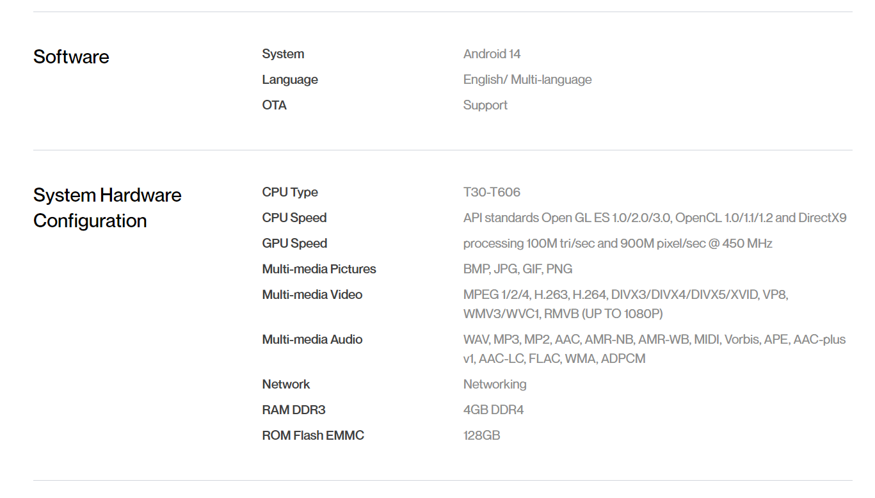Click the Language label

(x=290, y=80)
